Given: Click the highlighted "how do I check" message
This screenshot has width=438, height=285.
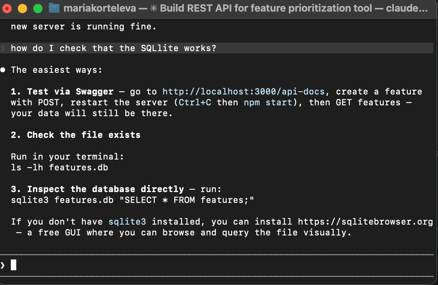Looking at the screenshot, I should pyautogui.click(x=113, y=48).
